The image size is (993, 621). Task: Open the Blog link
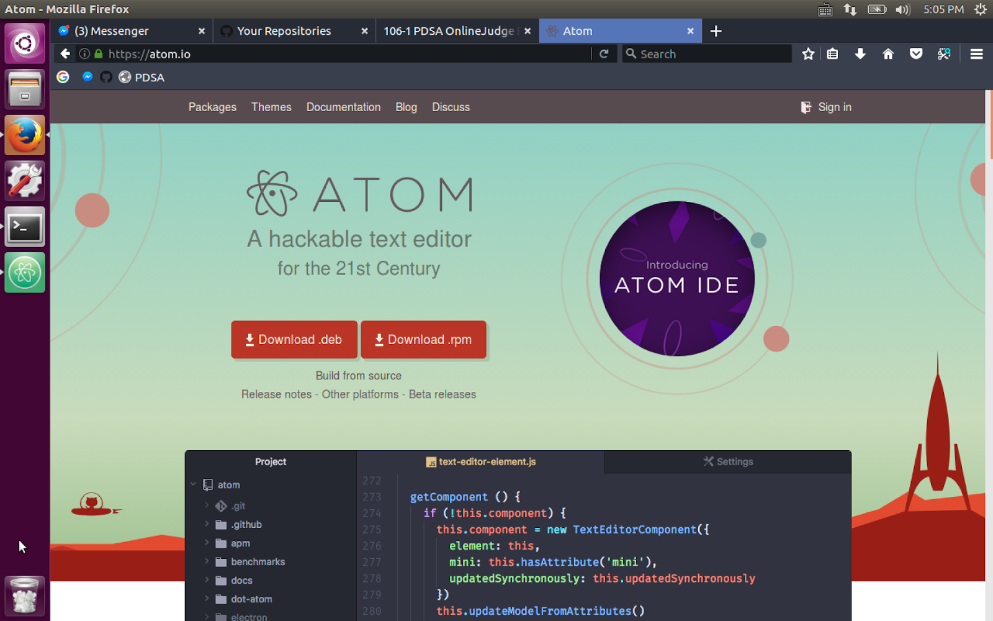[406, 107]
